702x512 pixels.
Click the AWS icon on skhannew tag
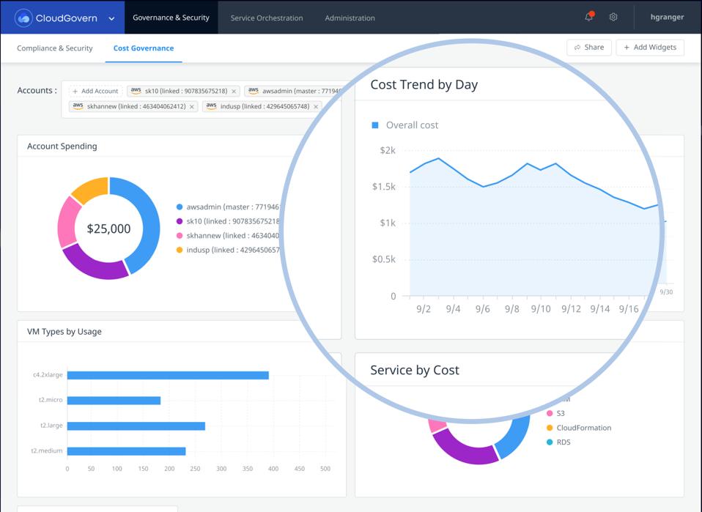click(x=78, y=106)
